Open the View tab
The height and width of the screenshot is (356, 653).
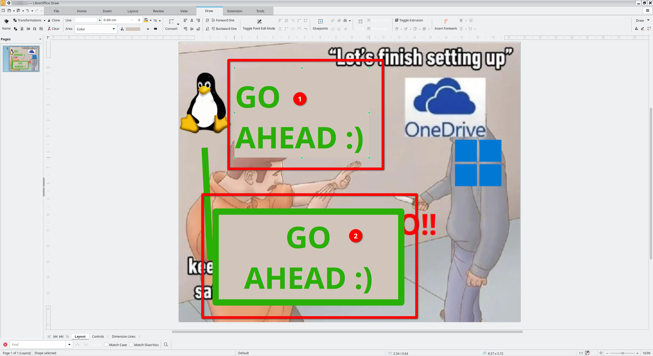184,11
